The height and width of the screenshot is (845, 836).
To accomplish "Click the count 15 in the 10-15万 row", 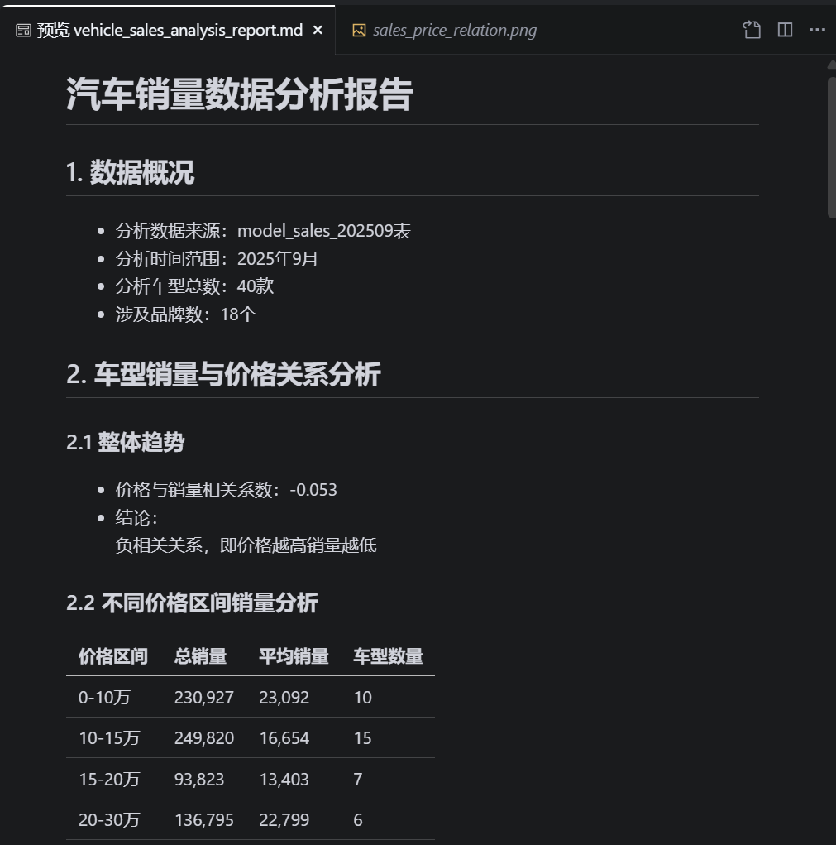I will [363, 738].
